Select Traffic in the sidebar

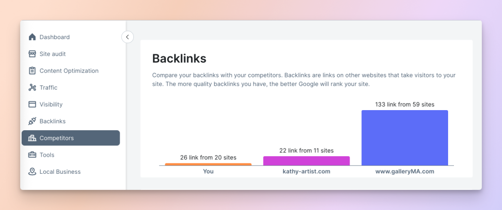click(x=49, y=88)
